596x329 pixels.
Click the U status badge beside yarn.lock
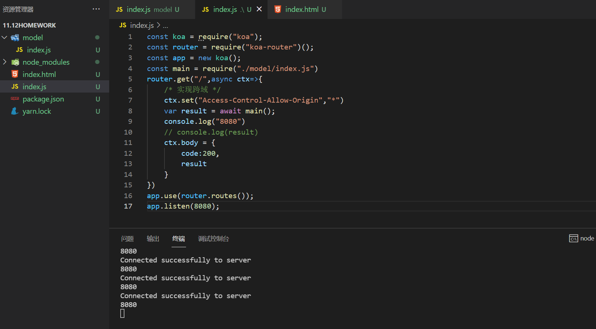[98, 111]
